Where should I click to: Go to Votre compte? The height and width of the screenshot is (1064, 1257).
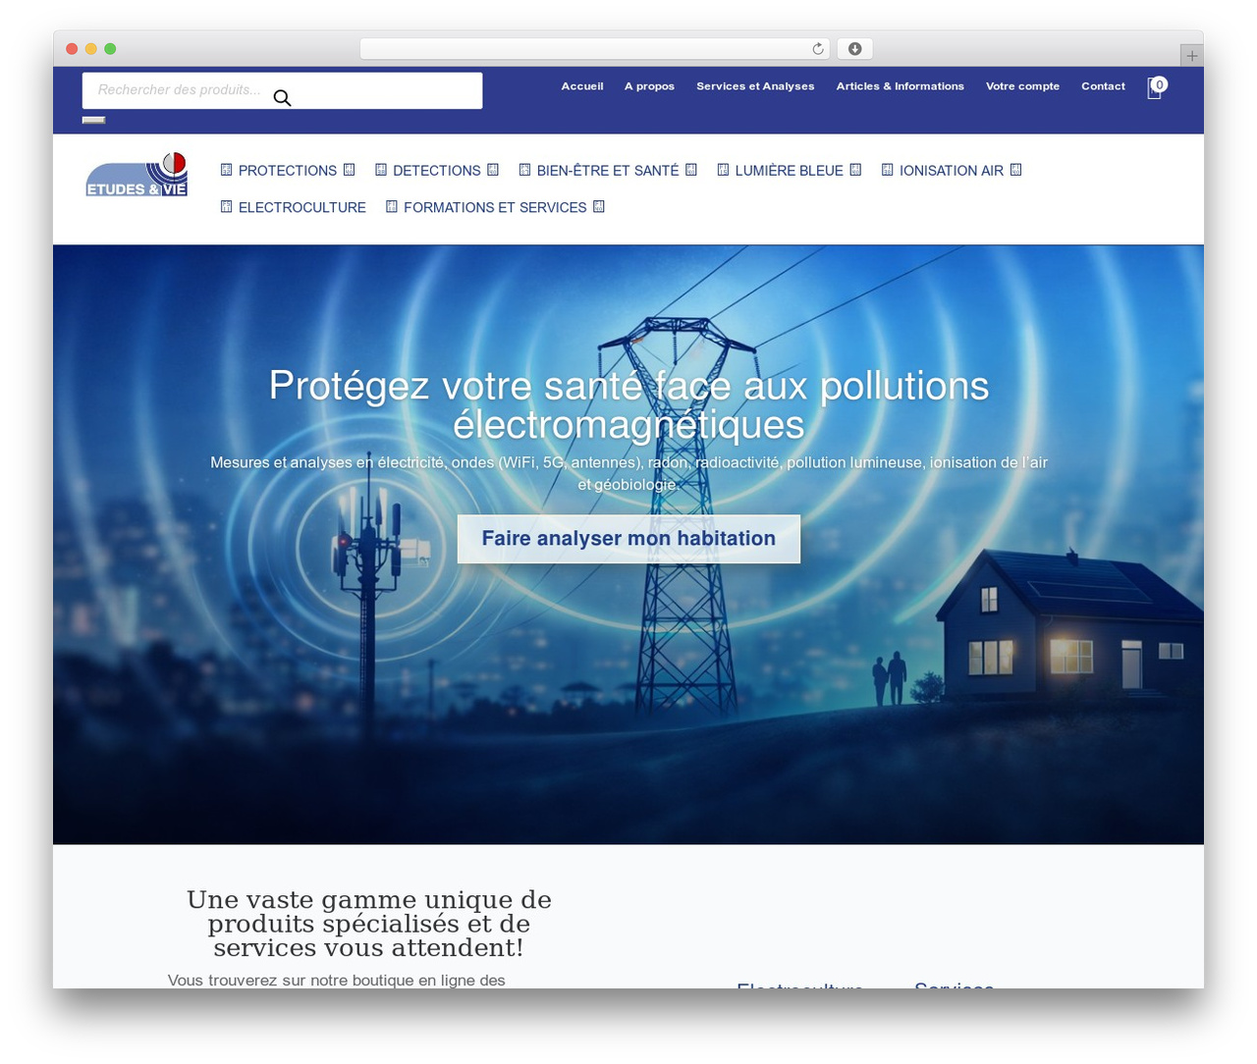tap(1022, 86)
